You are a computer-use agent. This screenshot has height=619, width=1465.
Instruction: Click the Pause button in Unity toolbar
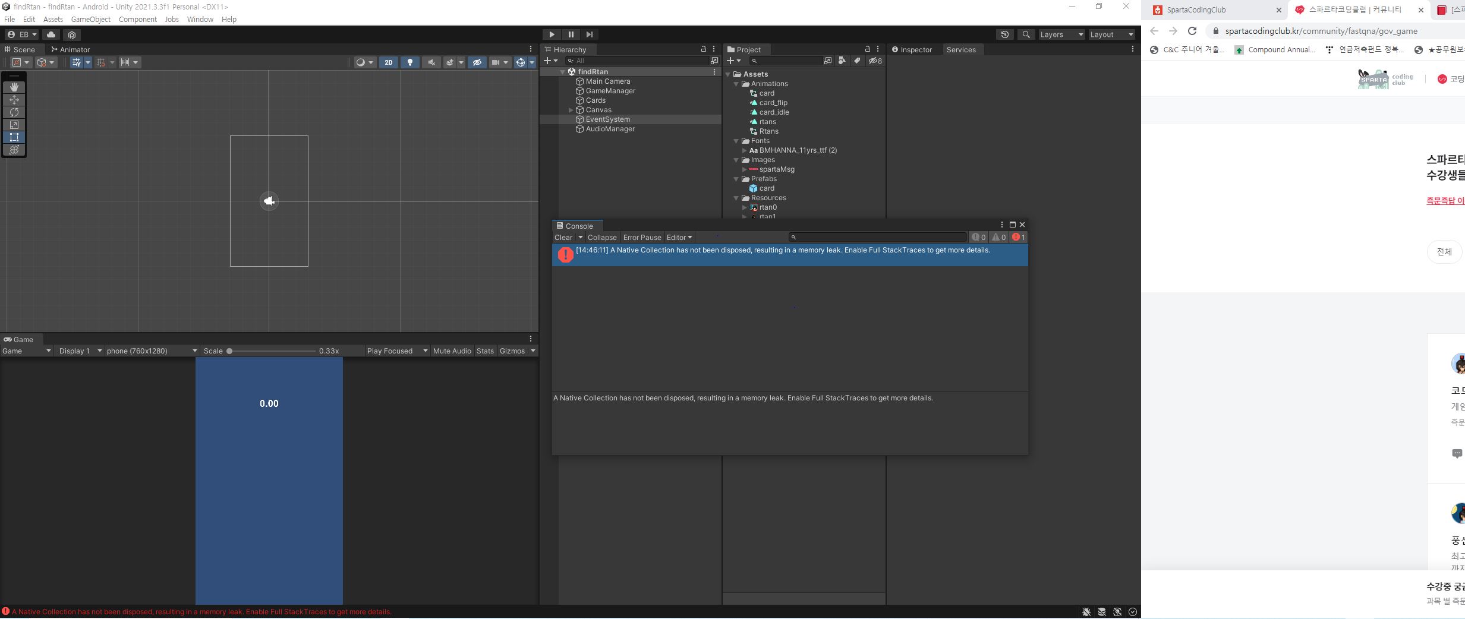571,34
